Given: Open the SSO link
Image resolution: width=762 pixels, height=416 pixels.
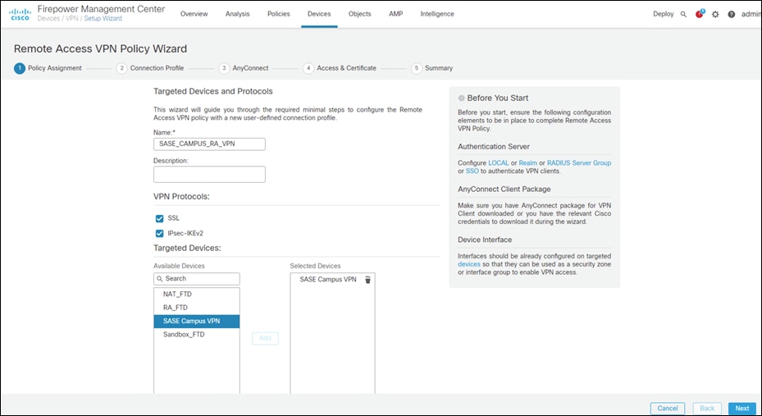Looking at the screenshot, I should point(472,171).
